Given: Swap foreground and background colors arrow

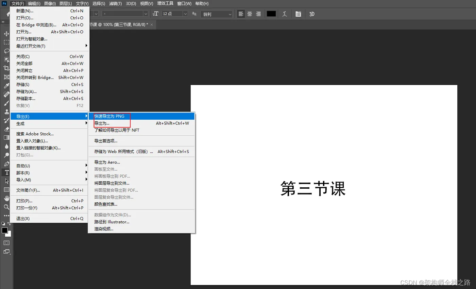Looking at the screenshot, I should click(9, 224).
